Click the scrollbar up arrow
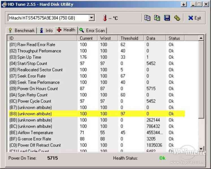Screen dimensions: 211x169 click(201, 38)
